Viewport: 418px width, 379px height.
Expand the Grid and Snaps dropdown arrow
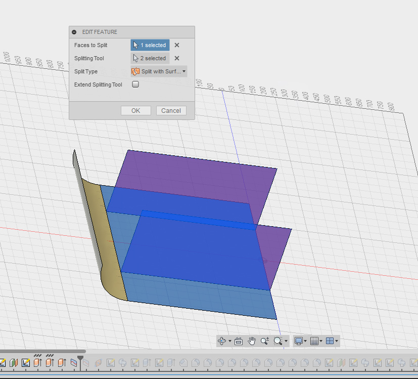321,341
